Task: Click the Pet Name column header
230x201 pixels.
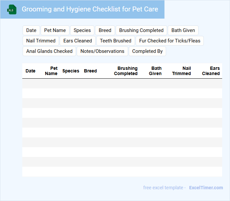Action: (51, 71)
